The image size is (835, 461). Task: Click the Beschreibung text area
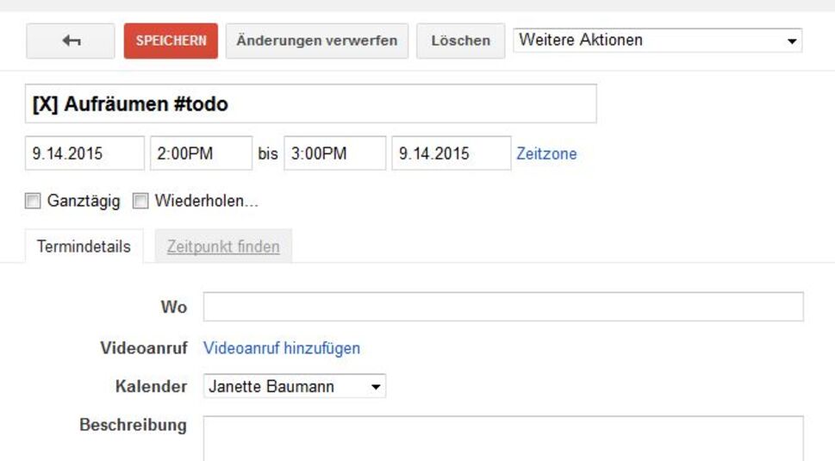(x=503, y=438)
